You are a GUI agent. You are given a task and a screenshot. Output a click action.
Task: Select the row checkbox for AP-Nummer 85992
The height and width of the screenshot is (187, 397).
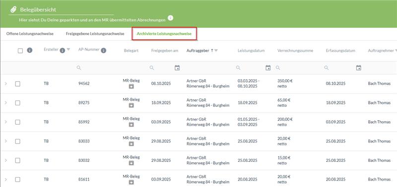[17, 122]
